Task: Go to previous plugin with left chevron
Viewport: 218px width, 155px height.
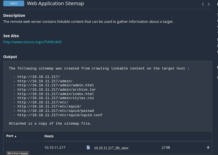Action: tap(203, 4)
